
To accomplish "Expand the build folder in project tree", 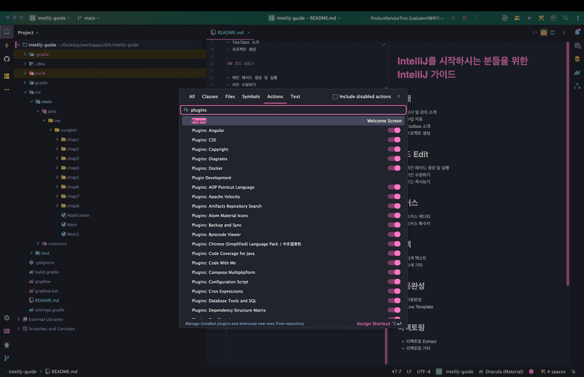I will point(25,74).
